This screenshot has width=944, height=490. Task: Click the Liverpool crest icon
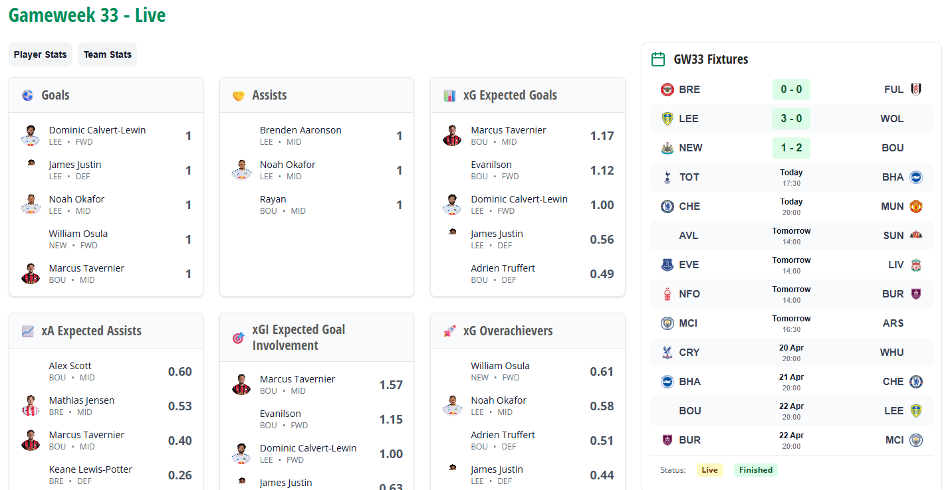[916, 265]
